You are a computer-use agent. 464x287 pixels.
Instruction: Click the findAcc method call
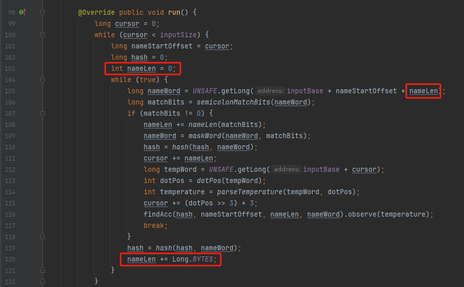(x=158, y=215)
